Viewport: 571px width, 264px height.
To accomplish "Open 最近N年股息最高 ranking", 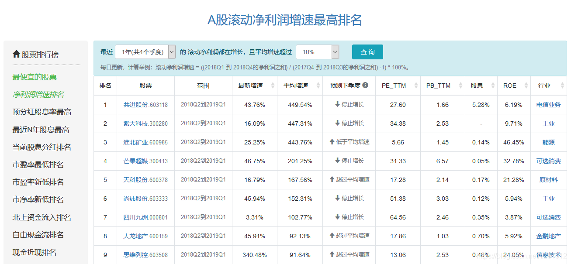I will pos(41,130).
